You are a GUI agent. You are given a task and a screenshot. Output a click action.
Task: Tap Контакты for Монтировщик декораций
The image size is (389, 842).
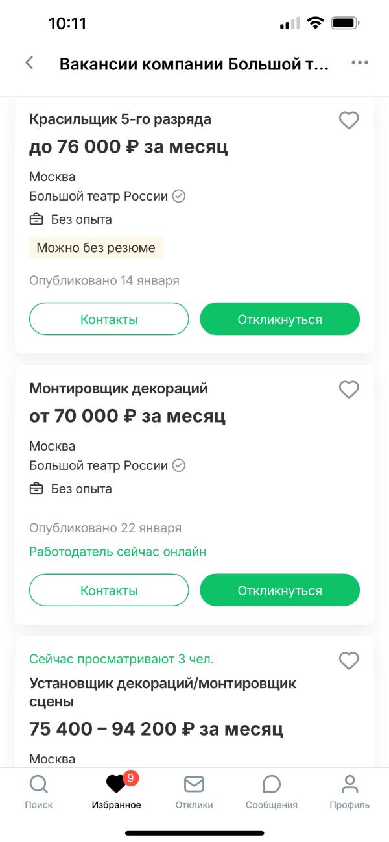[x=109, y=590]
